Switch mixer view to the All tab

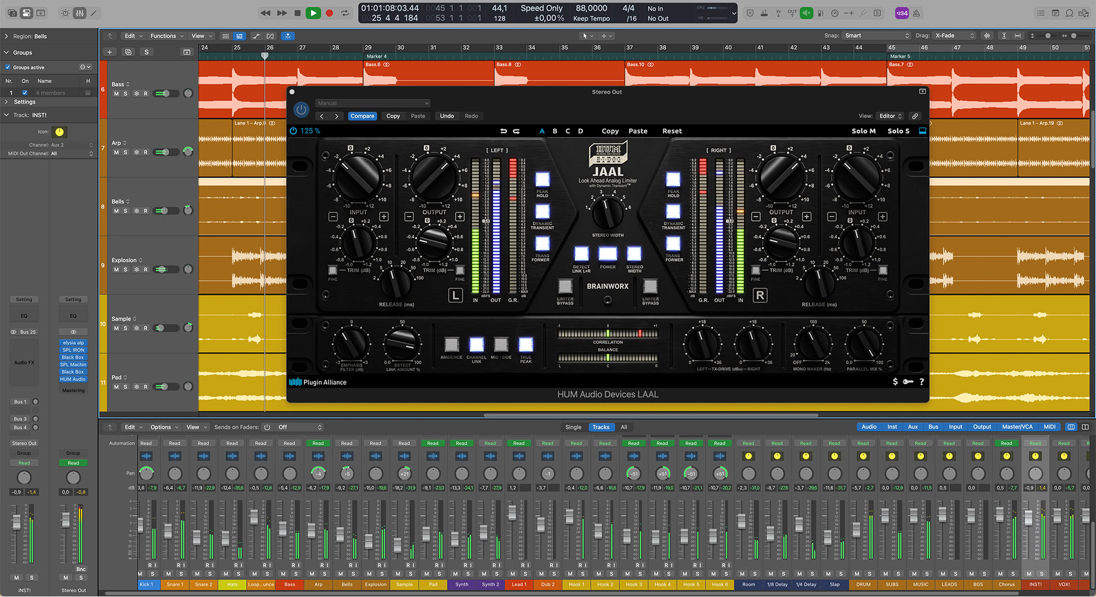[624, 427]
